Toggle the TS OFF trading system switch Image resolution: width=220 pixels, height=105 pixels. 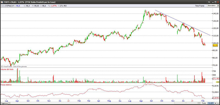[x=211, y=103]
